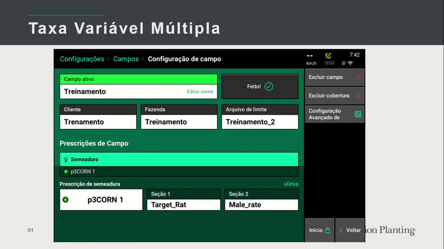Click the 7:42 clock display
Screen dimensions: 444x249
point(355,55)
